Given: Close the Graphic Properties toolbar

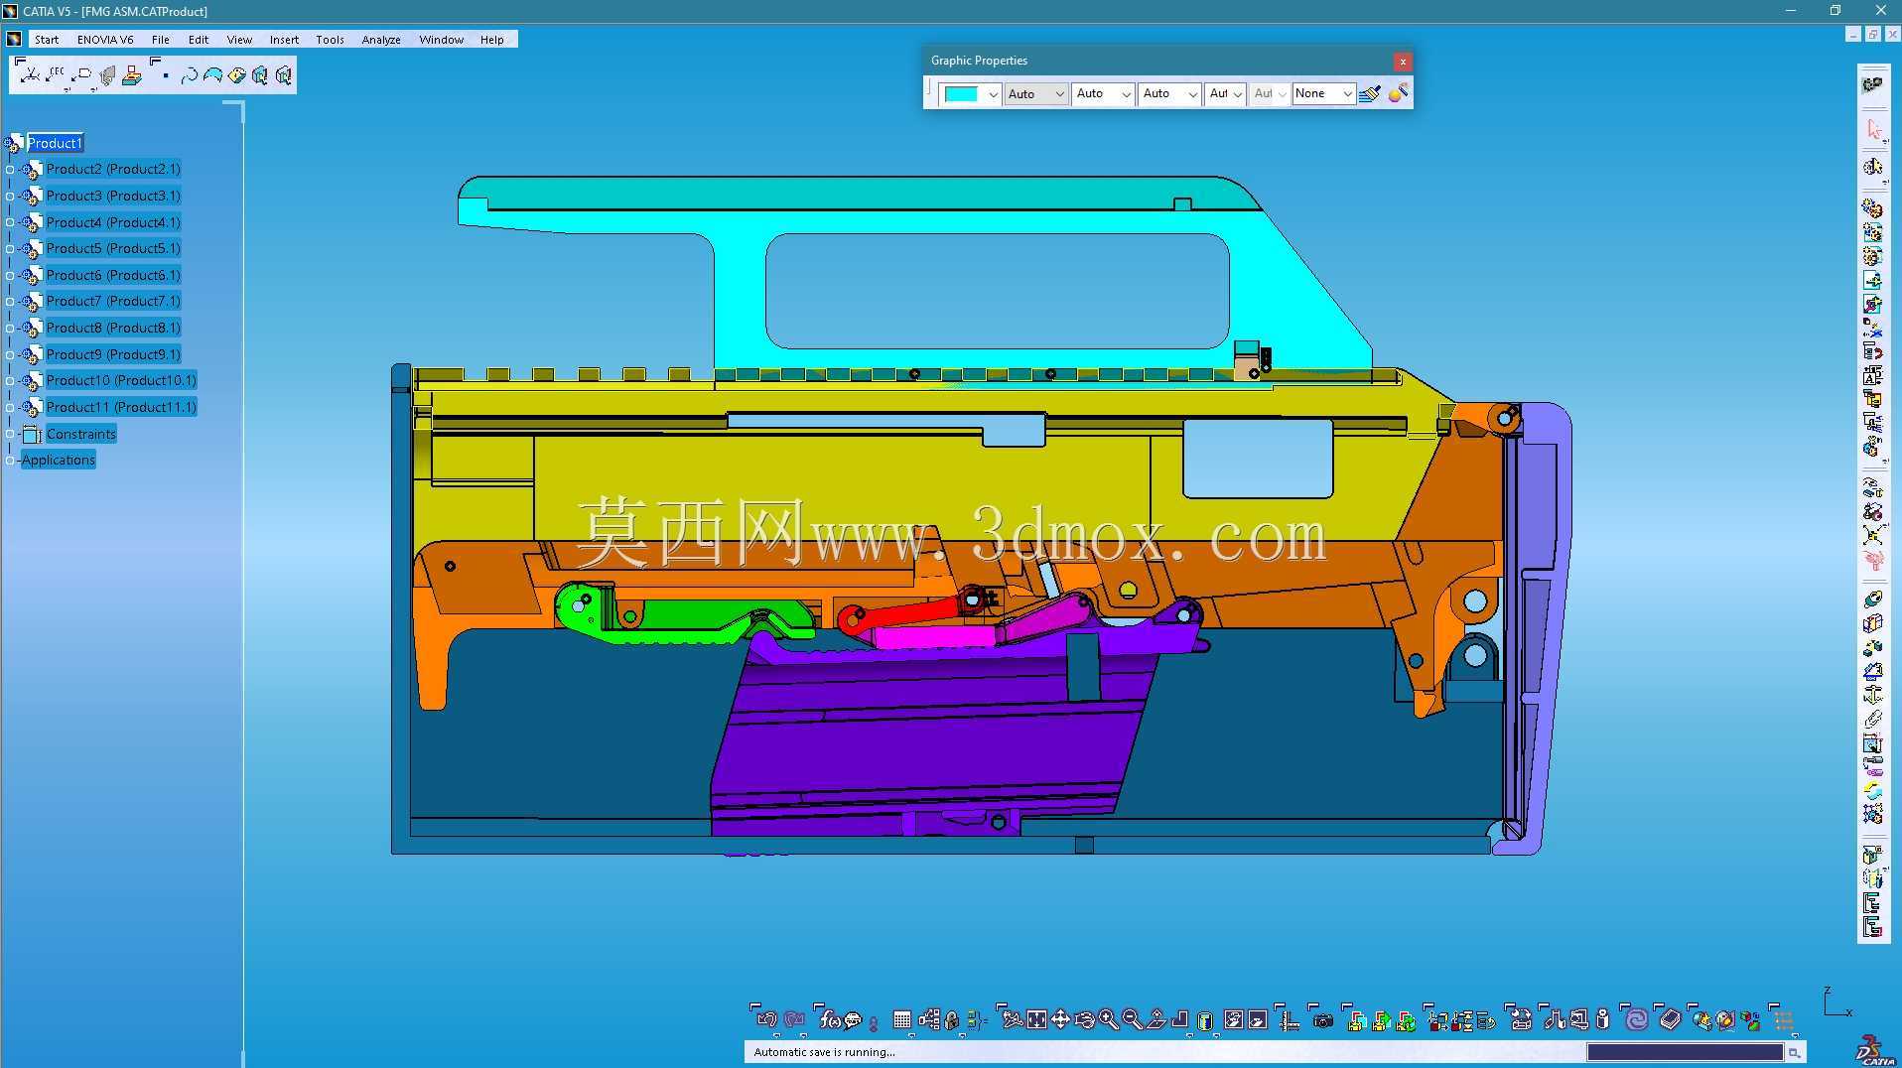Looking at the screenshot, I should pyautogui.click(x=1403, y=62).
